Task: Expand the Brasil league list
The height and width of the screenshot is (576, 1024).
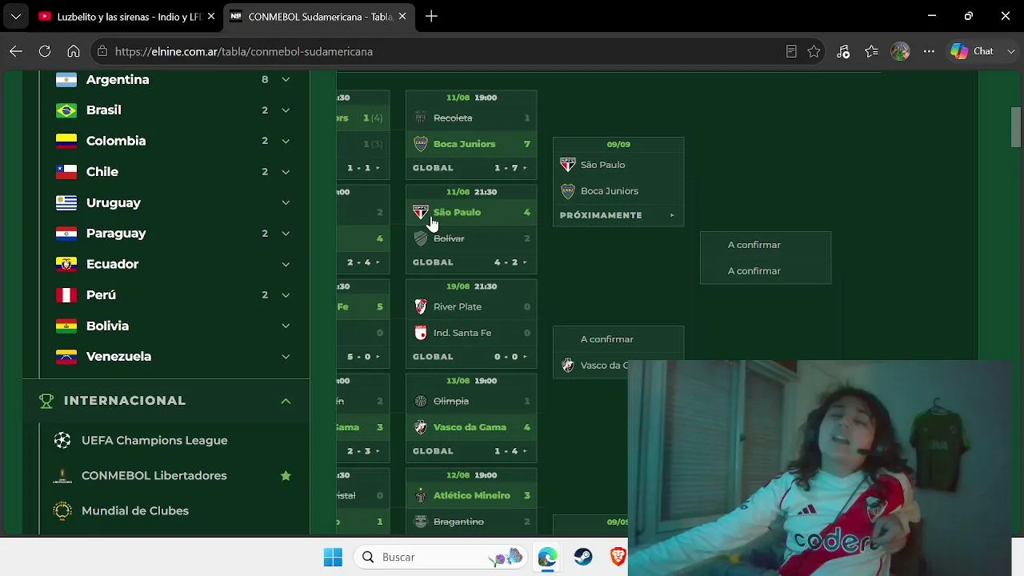Action: pyautogui.click(x=286, y=110)
